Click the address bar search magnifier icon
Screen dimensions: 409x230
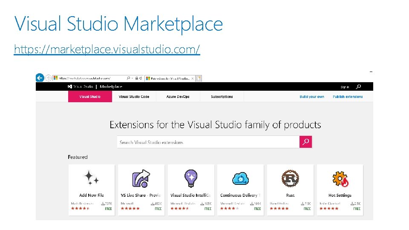click(128, 78)
